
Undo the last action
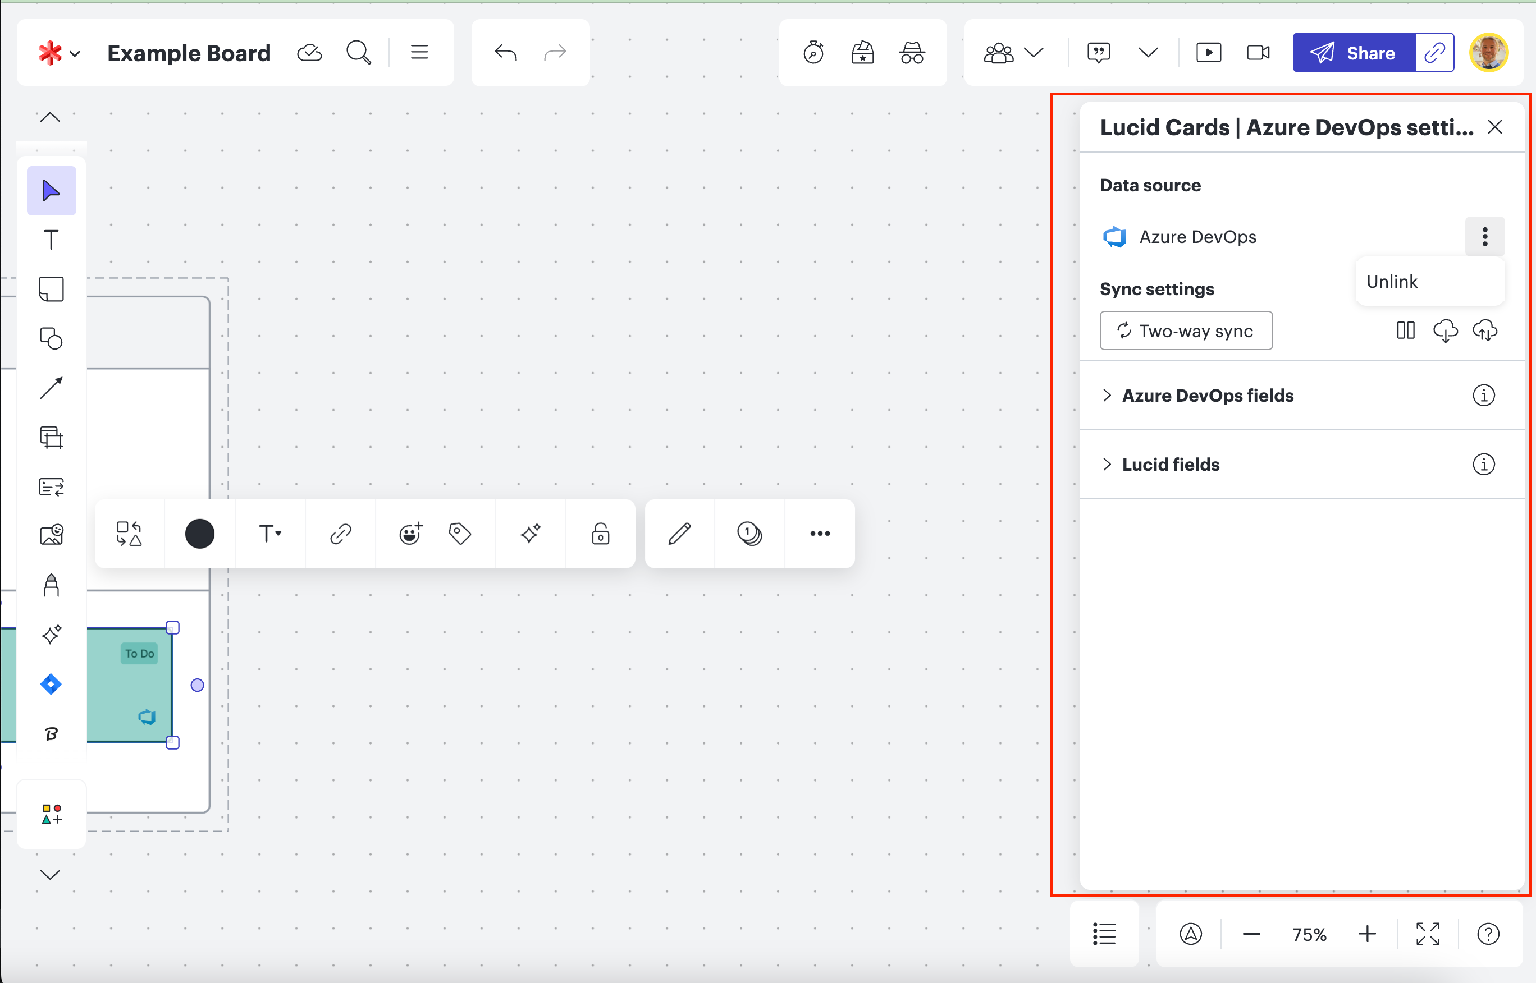[505, 52]
